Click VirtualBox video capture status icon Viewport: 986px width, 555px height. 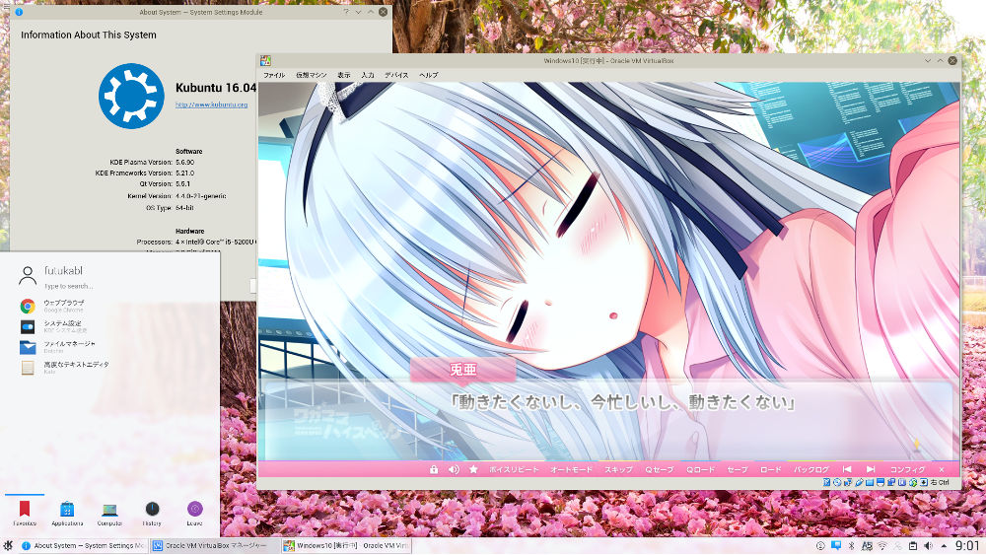891,482
